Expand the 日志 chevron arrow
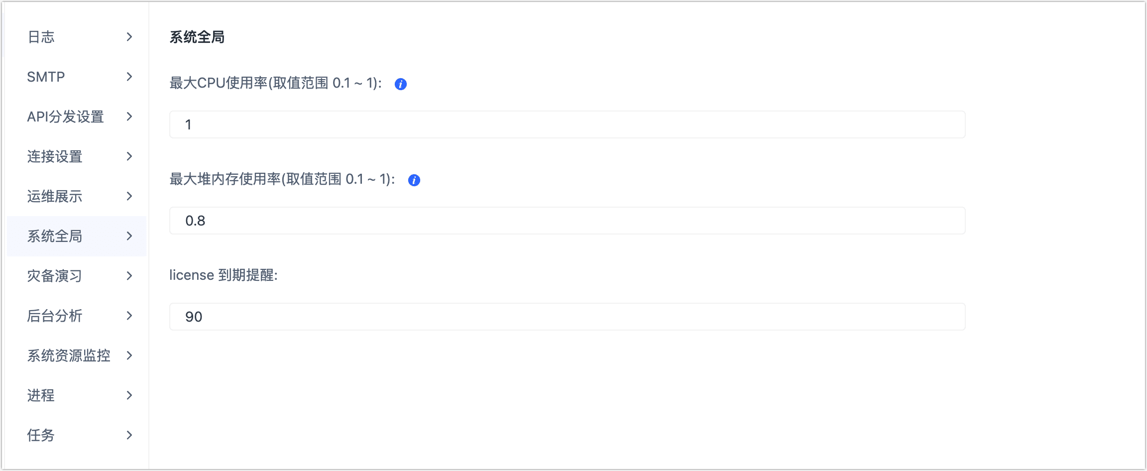This screenshot has height=471, width=1147. coord(129,37)
